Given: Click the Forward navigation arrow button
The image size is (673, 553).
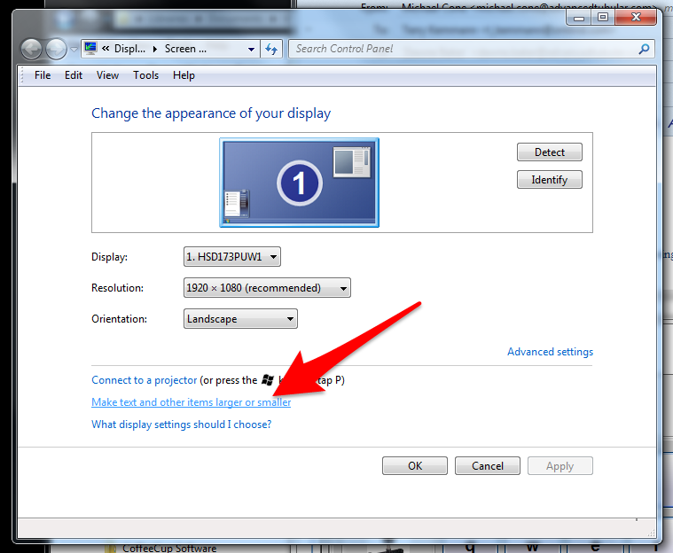Looking at the screenshot, I should [x=56, y=50].
